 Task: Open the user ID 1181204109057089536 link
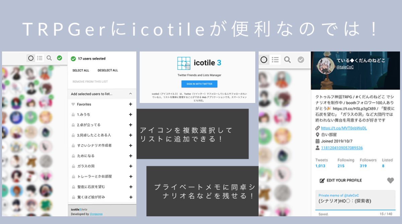tap(342, 148)
